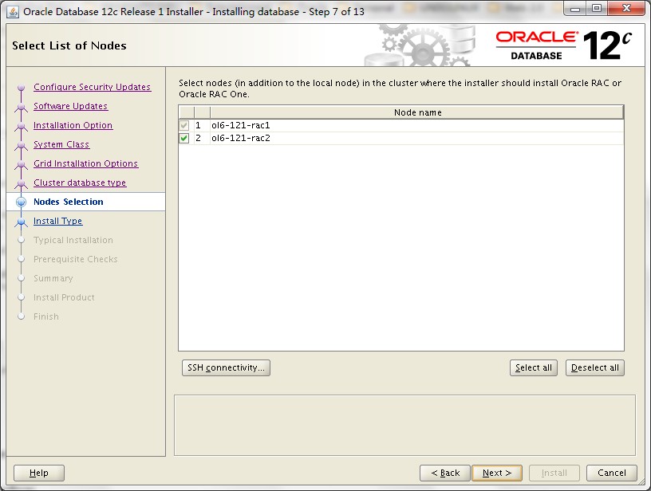The width and height of the screenshot is (651, 491).
Task: Click the Install Type step bullet
Action: [x=22, y=222]
